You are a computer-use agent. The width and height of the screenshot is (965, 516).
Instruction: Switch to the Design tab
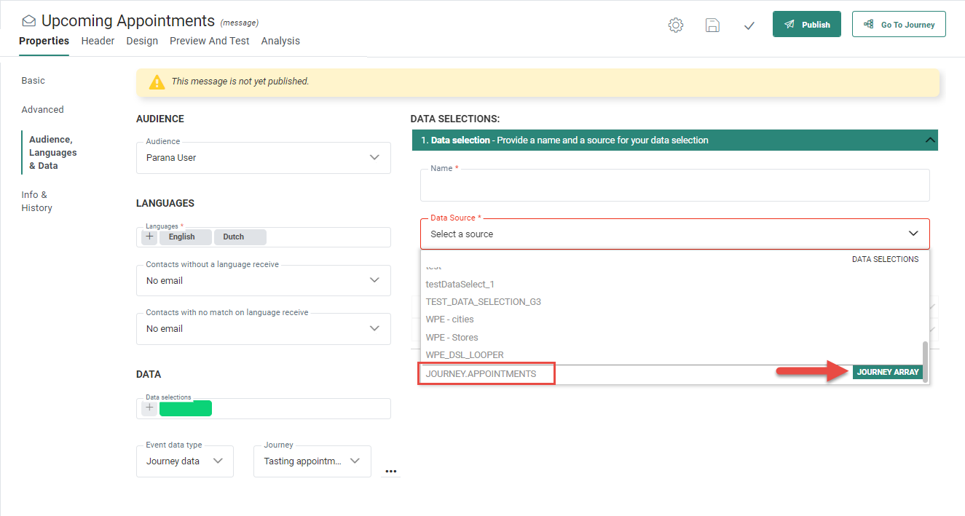click(x=142, y=41)
